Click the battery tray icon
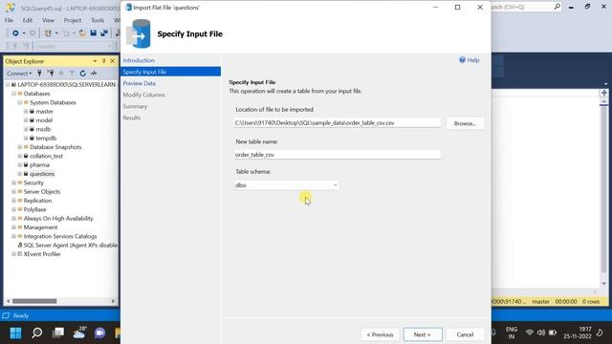612x344 pixels. coord(553,333)
